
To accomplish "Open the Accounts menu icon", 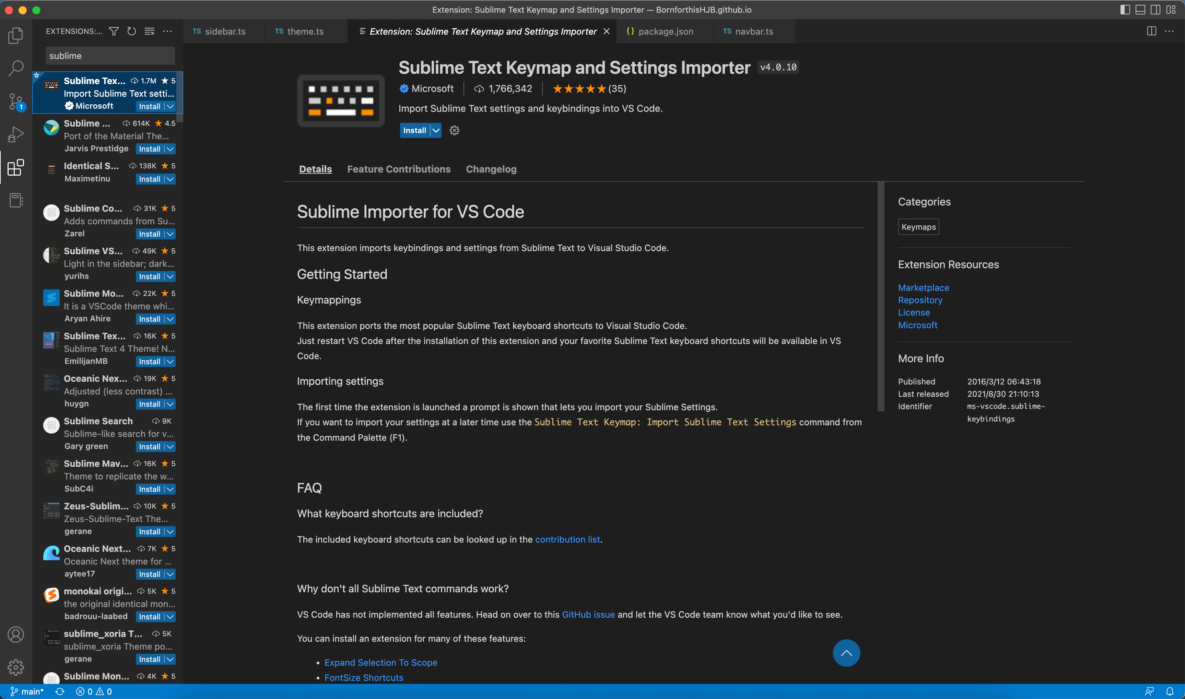I will tap(15, 635).
